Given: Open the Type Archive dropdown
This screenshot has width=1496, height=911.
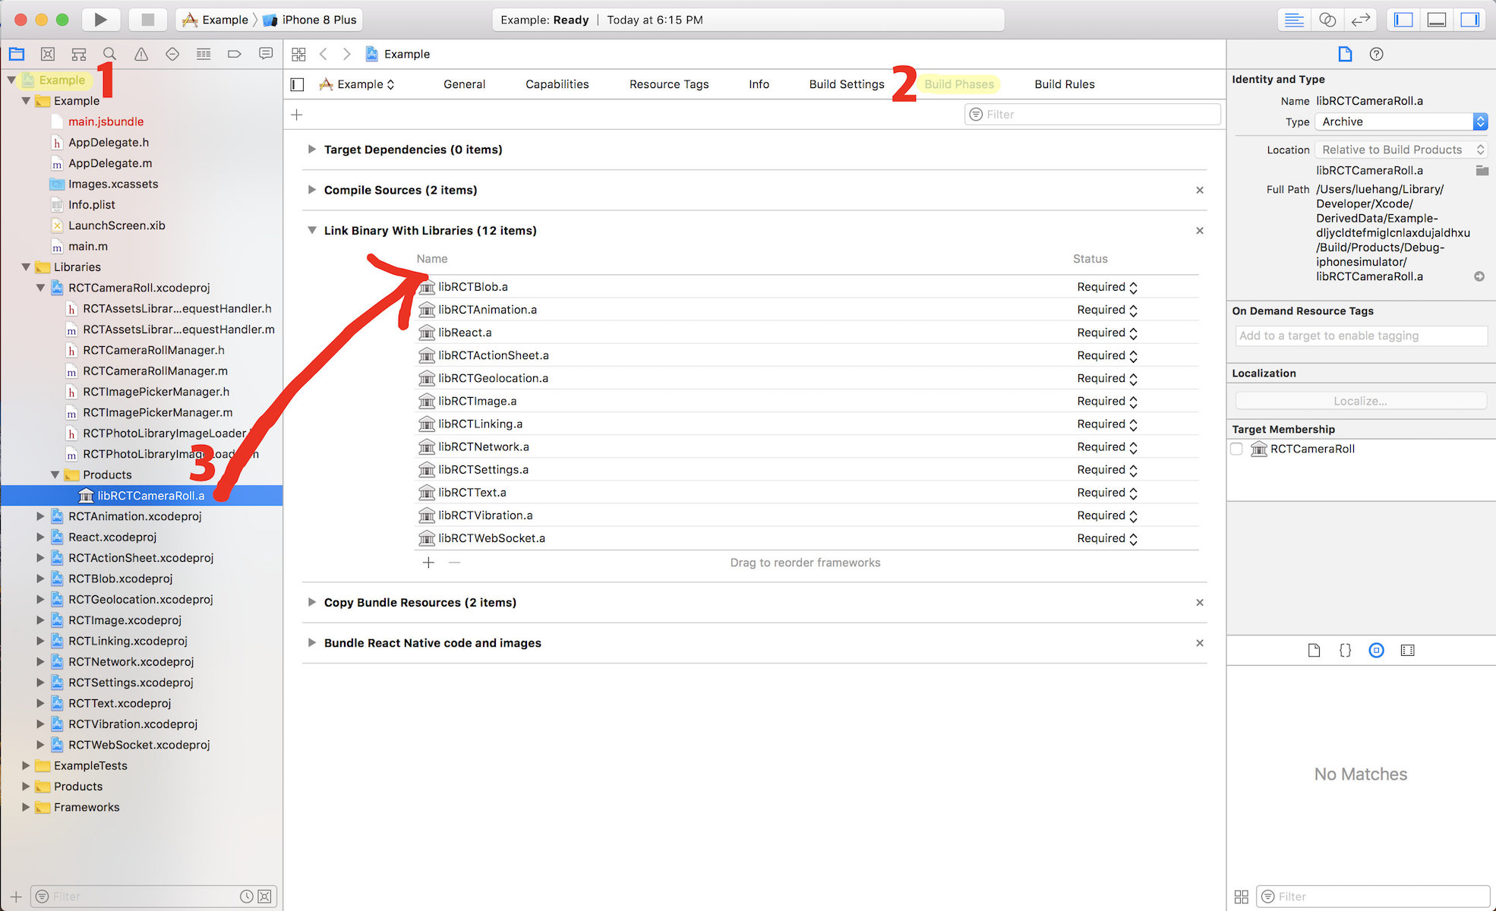Looking at the screenshot, I should pyautogui.click(x=1402, y=121).
